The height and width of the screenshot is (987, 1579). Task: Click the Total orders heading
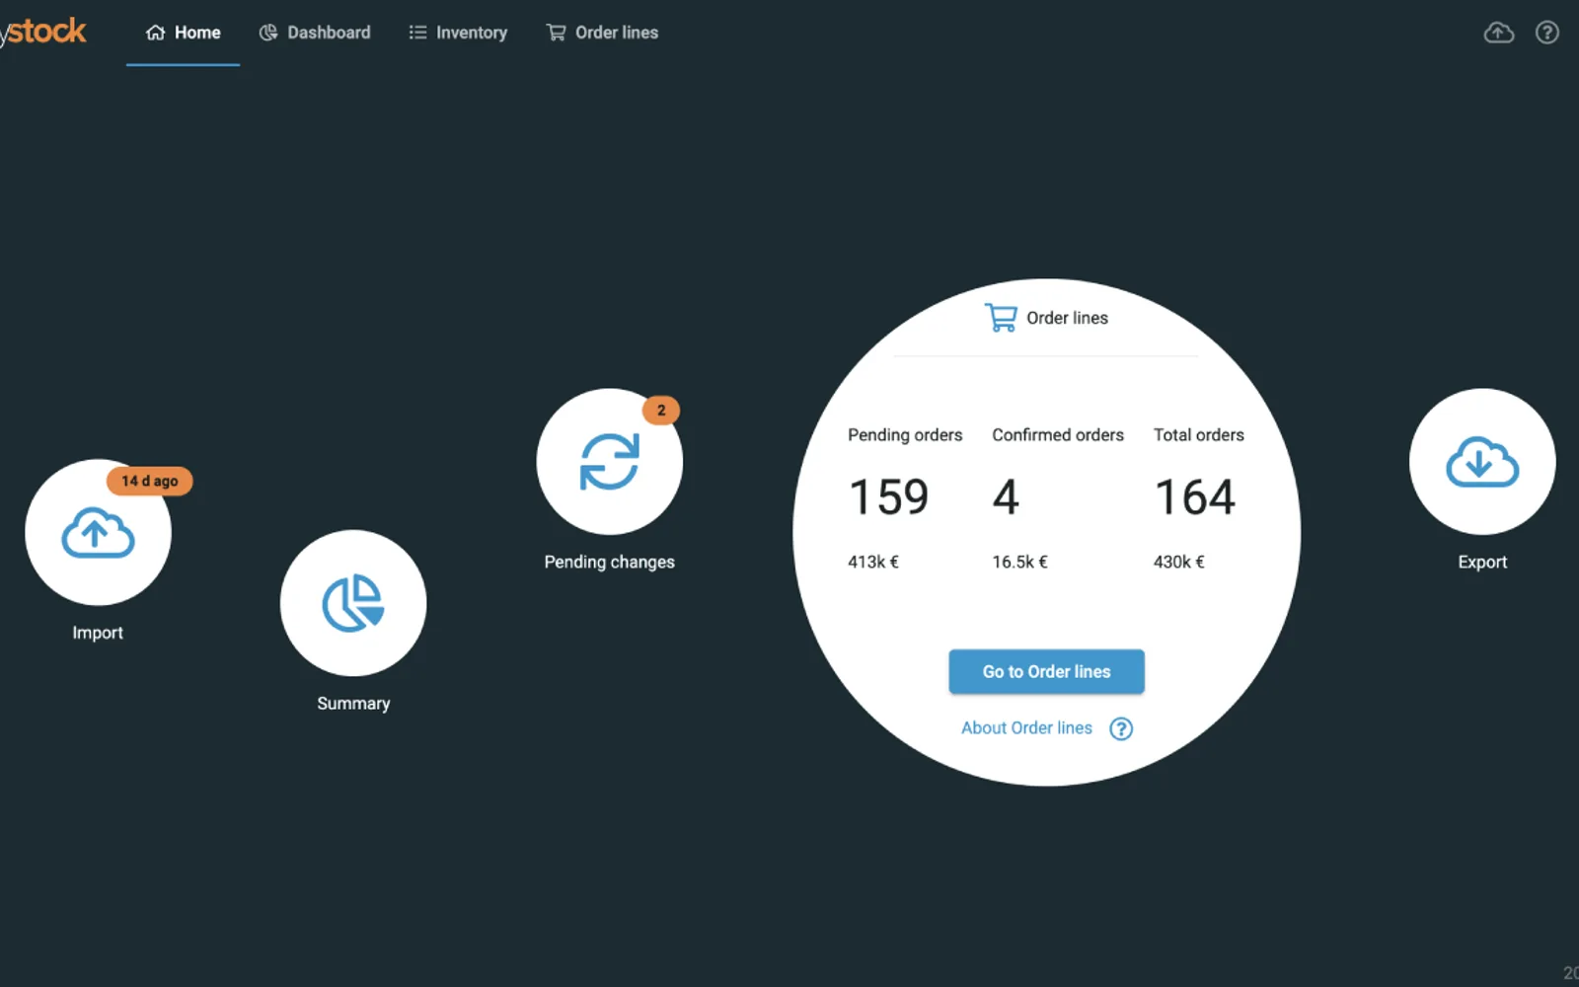point(1199,434)
